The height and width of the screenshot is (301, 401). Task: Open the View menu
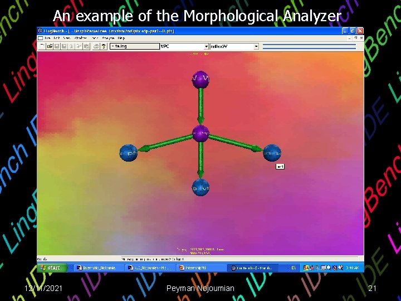(67, 38)
